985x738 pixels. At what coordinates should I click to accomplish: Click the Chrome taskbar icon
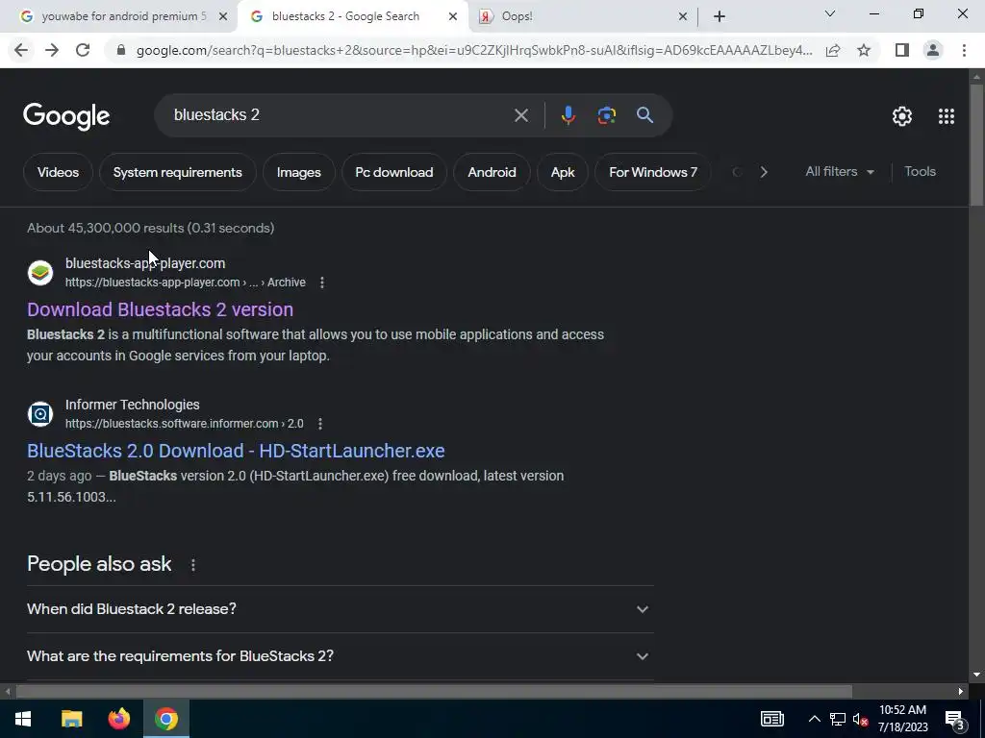click(x=166, y=719)
